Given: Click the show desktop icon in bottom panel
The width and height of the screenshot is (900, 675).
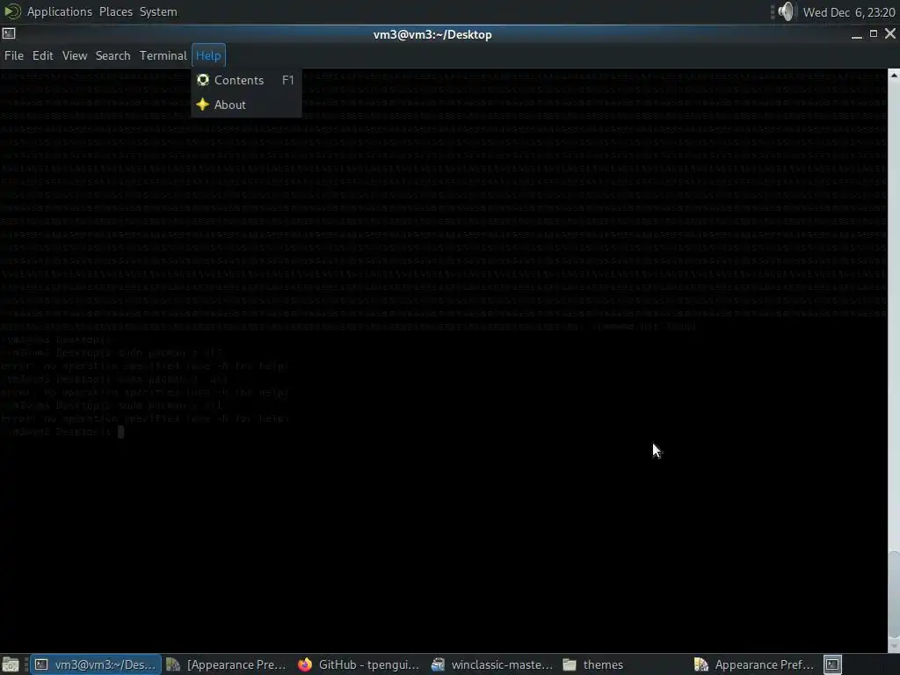Looking at the screenshot, I should click(x=11, y=664).
